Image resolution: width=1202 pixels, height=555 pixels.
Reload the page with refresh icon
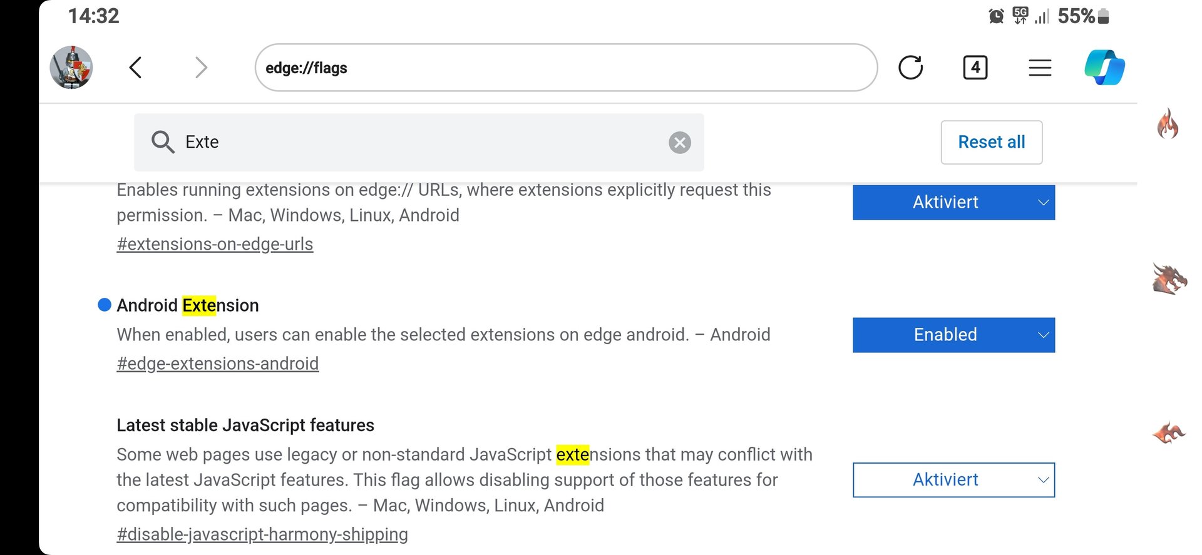[910, 68]
